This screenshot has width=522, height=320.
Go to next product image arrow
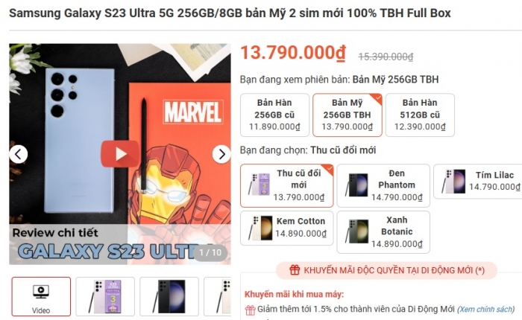pyautogui.click(x=221, y=154)
